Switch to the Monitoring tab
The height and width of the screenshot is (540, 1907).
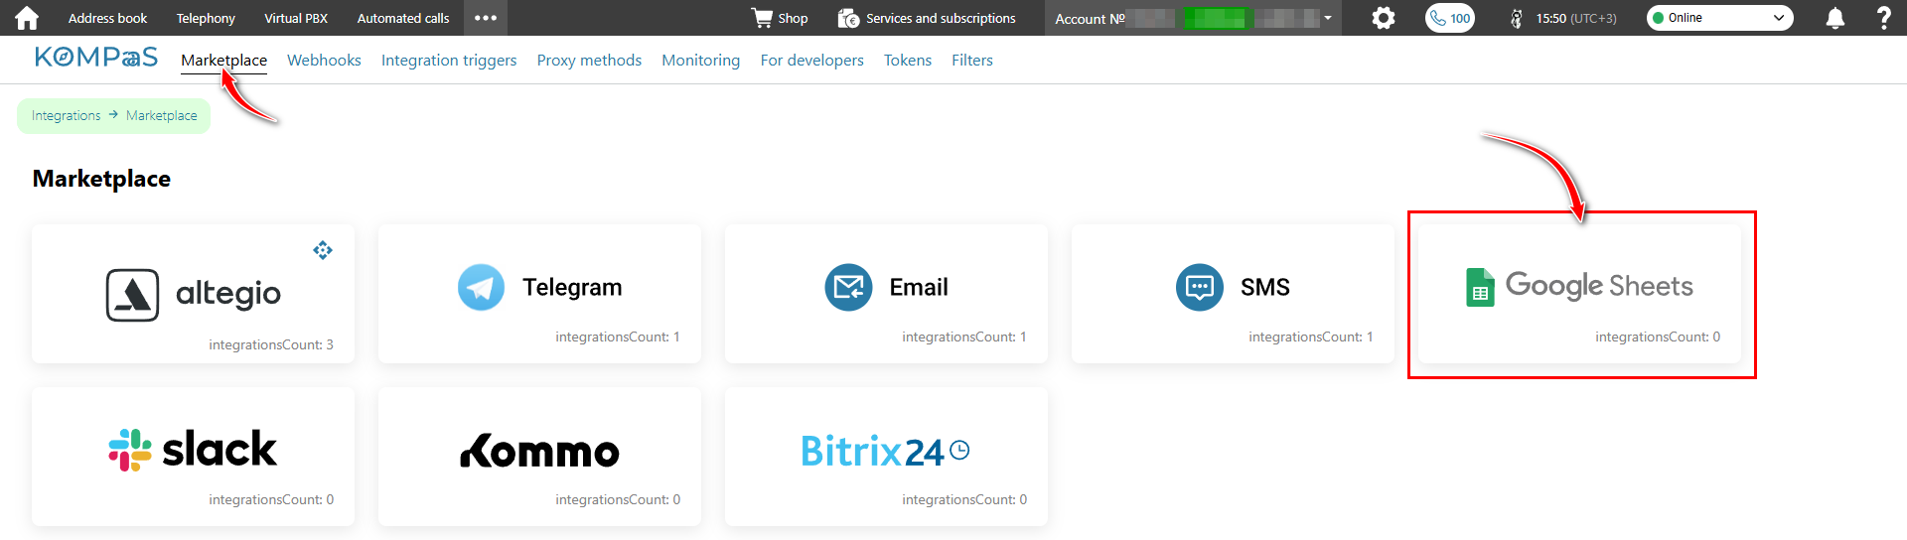click(x=701, y=61)
